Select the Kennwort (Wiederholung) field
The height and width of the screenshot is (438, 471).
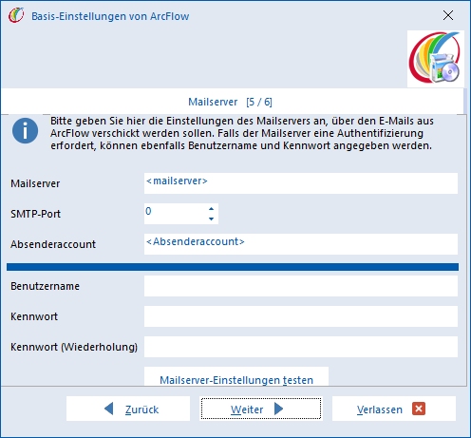pos(301,347)
